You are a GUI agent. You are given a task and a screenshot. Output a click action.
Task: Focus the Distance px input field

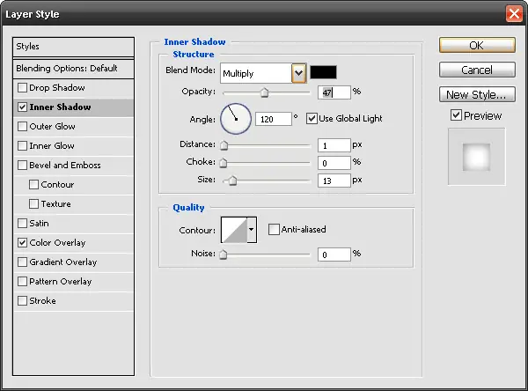[x=334, y=145]
